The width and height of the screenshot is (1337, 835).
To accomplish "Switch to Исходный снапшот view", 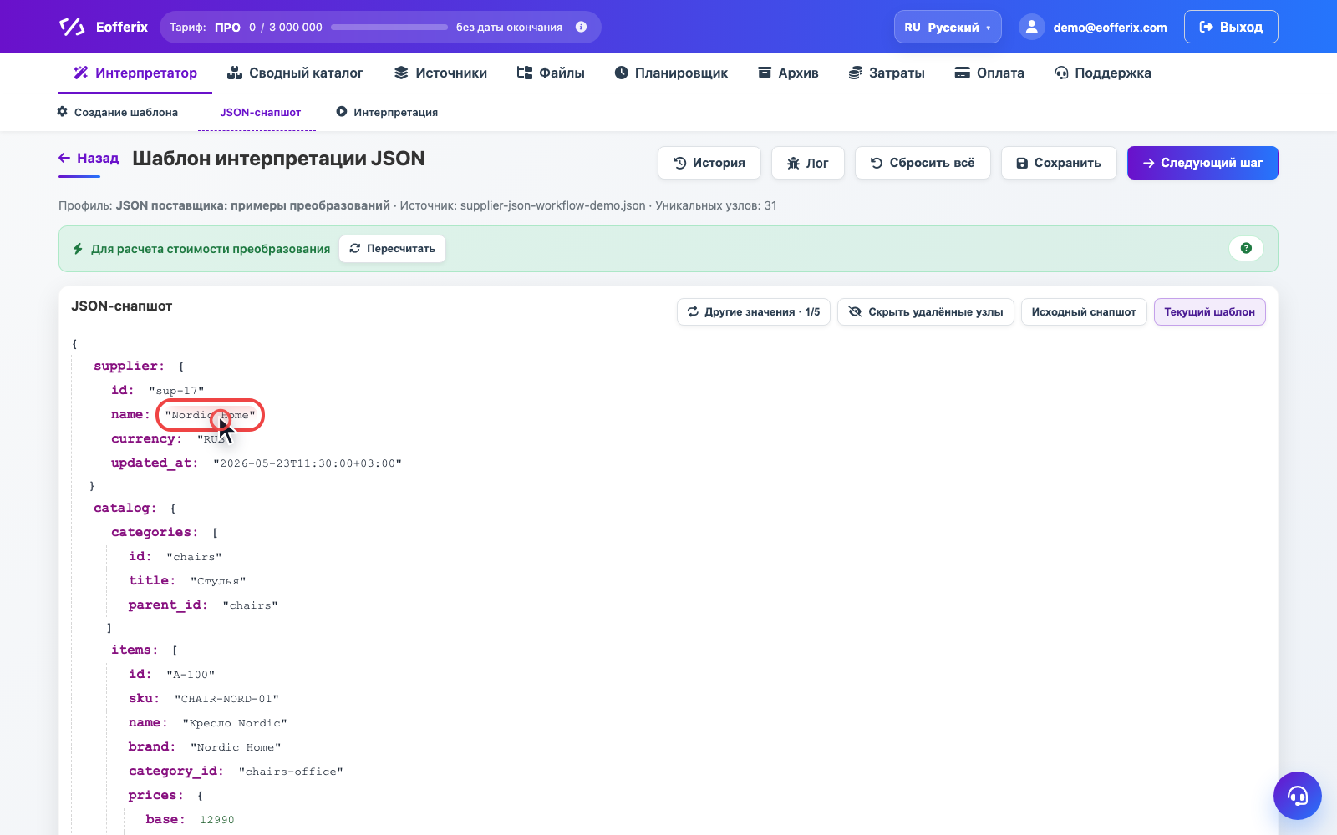I will click(x=1084, y=312).
